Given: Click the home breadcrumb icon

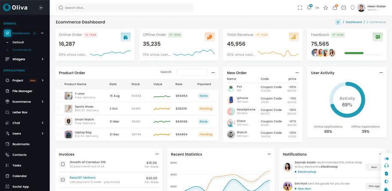Looking at the screenshot, I should 338,22.
